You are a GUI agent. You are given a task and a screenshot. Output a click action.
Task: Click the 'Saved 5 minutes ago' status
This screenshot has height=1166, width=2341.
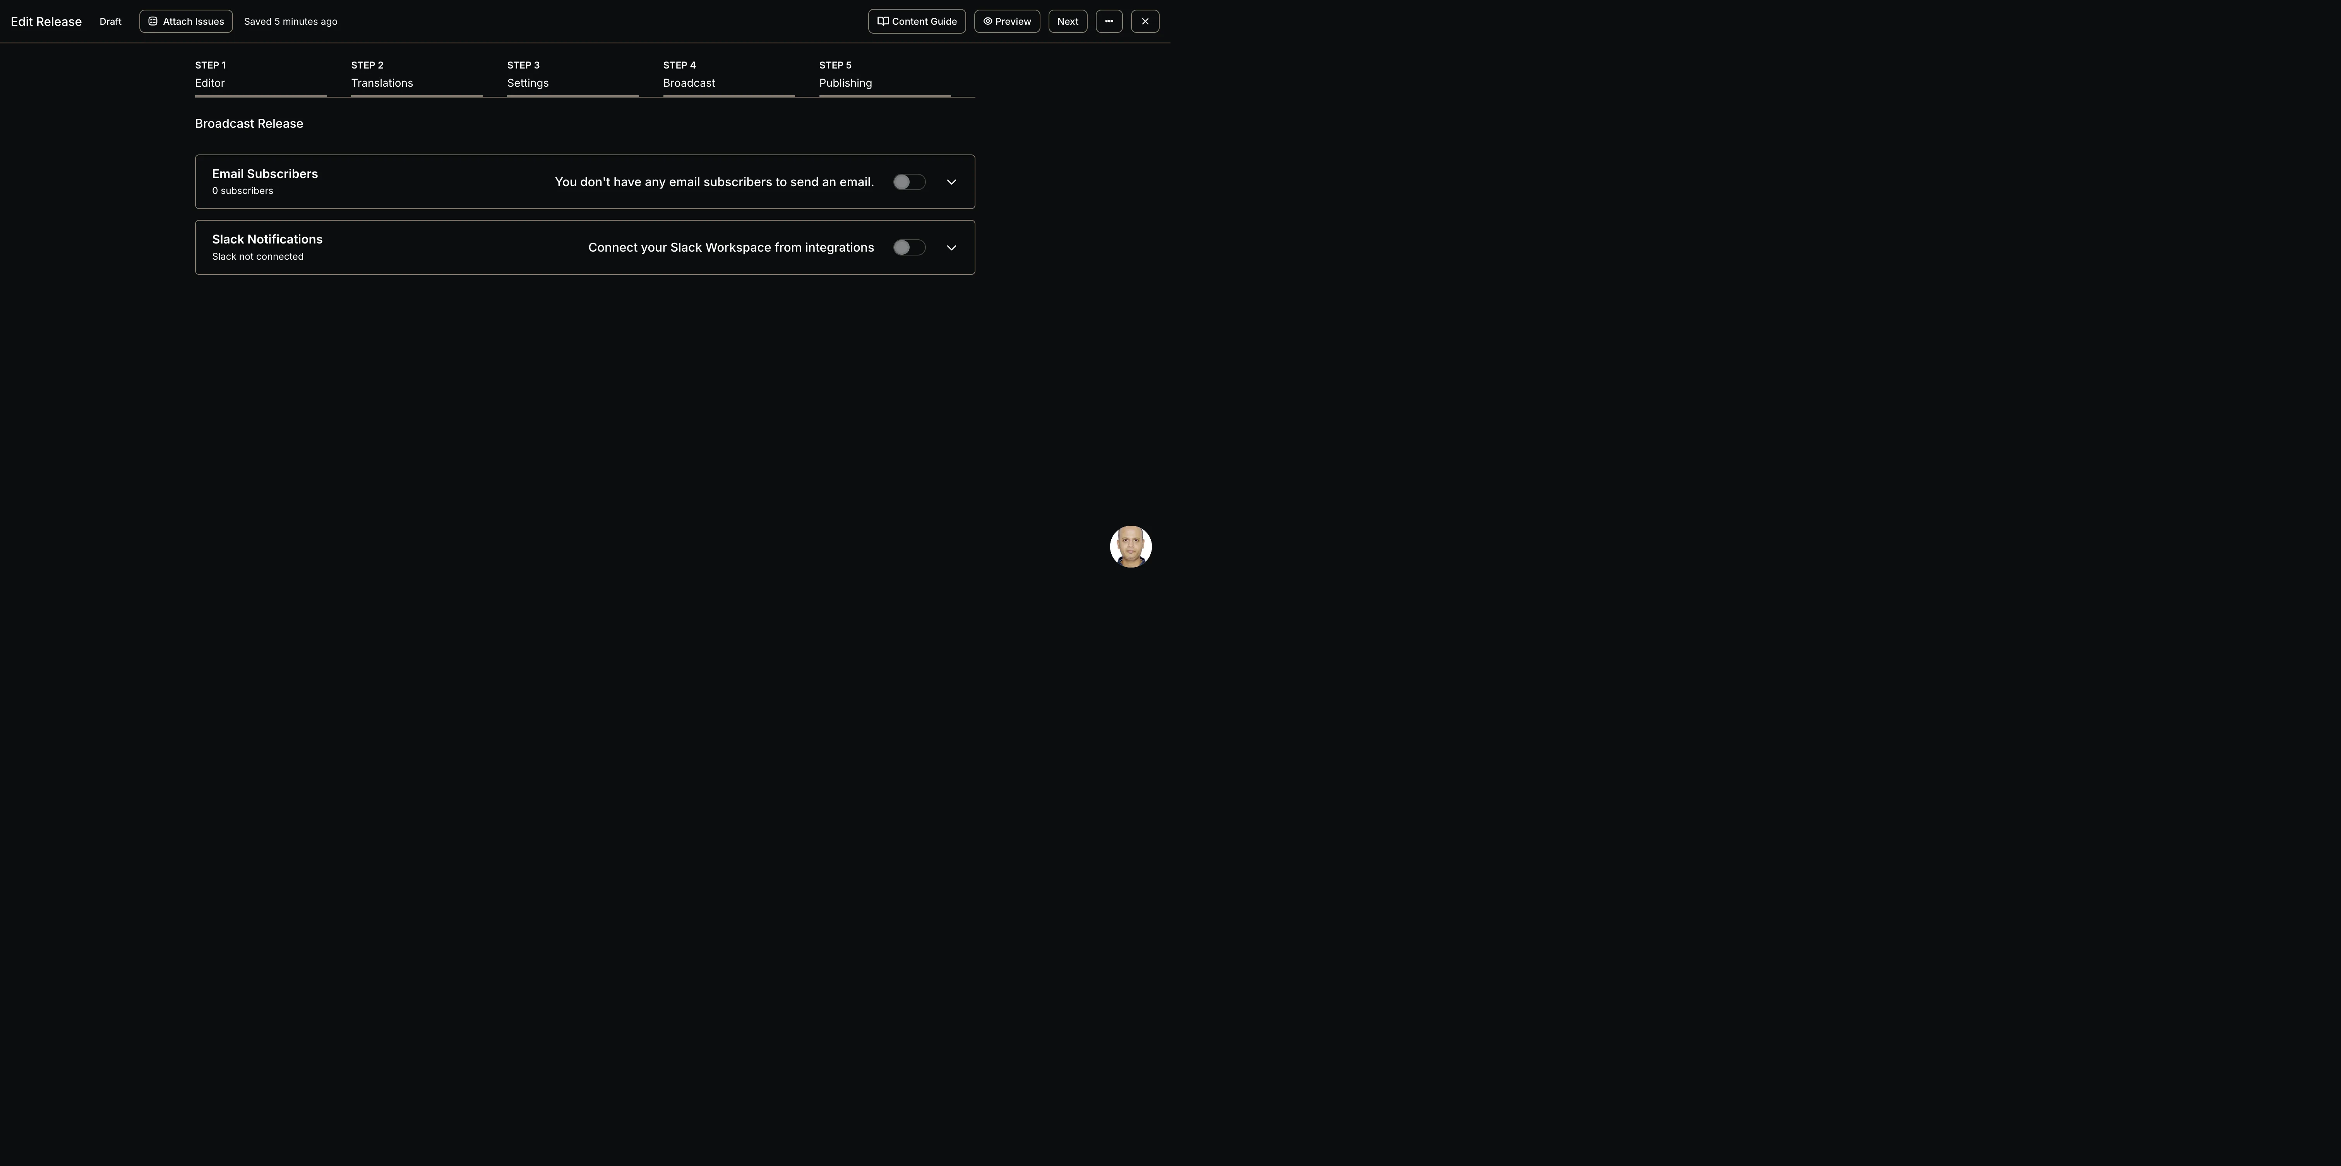pyautogui.click(x=291, y=21)
